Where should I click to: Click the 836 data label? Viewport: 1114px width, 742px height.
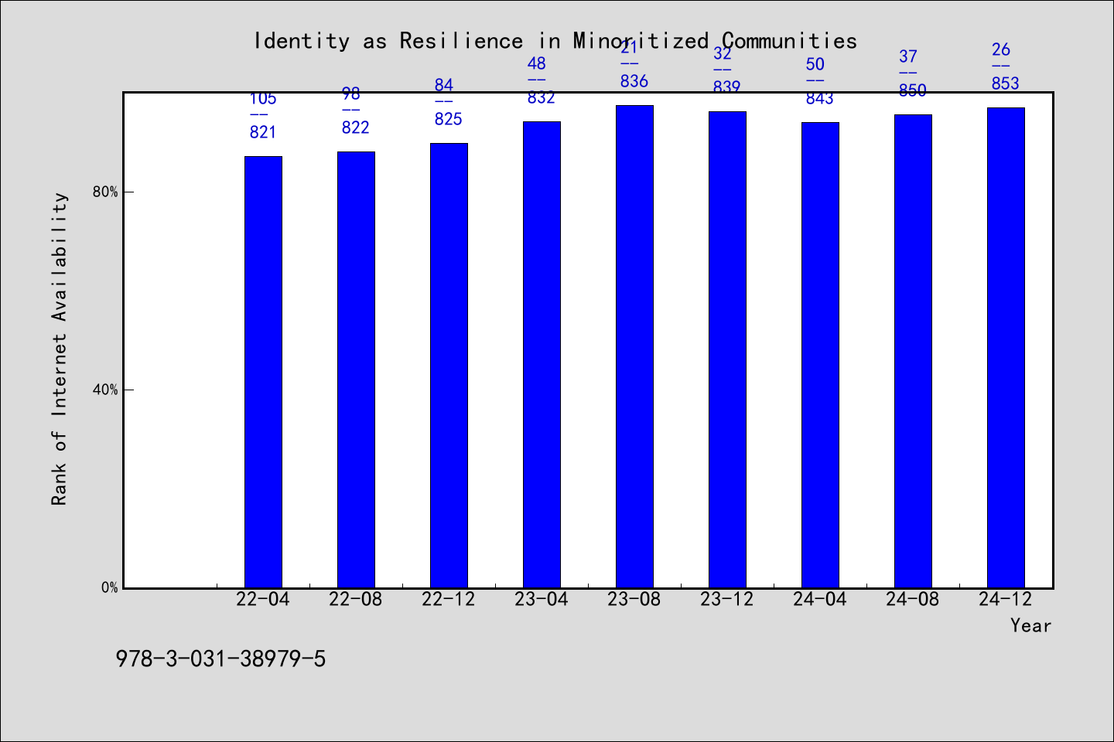(x=634, y=81)
